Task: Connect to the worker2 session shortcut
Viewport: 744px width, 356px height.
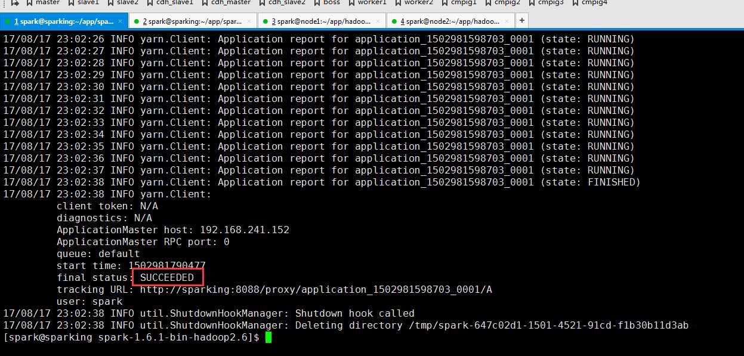Action: click(413, 2)
